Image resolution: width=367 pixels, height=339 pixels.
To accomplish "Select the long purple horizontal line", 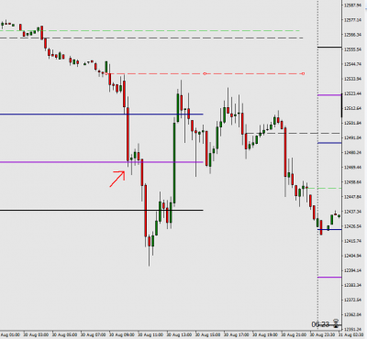I will [x=102, y=162].
